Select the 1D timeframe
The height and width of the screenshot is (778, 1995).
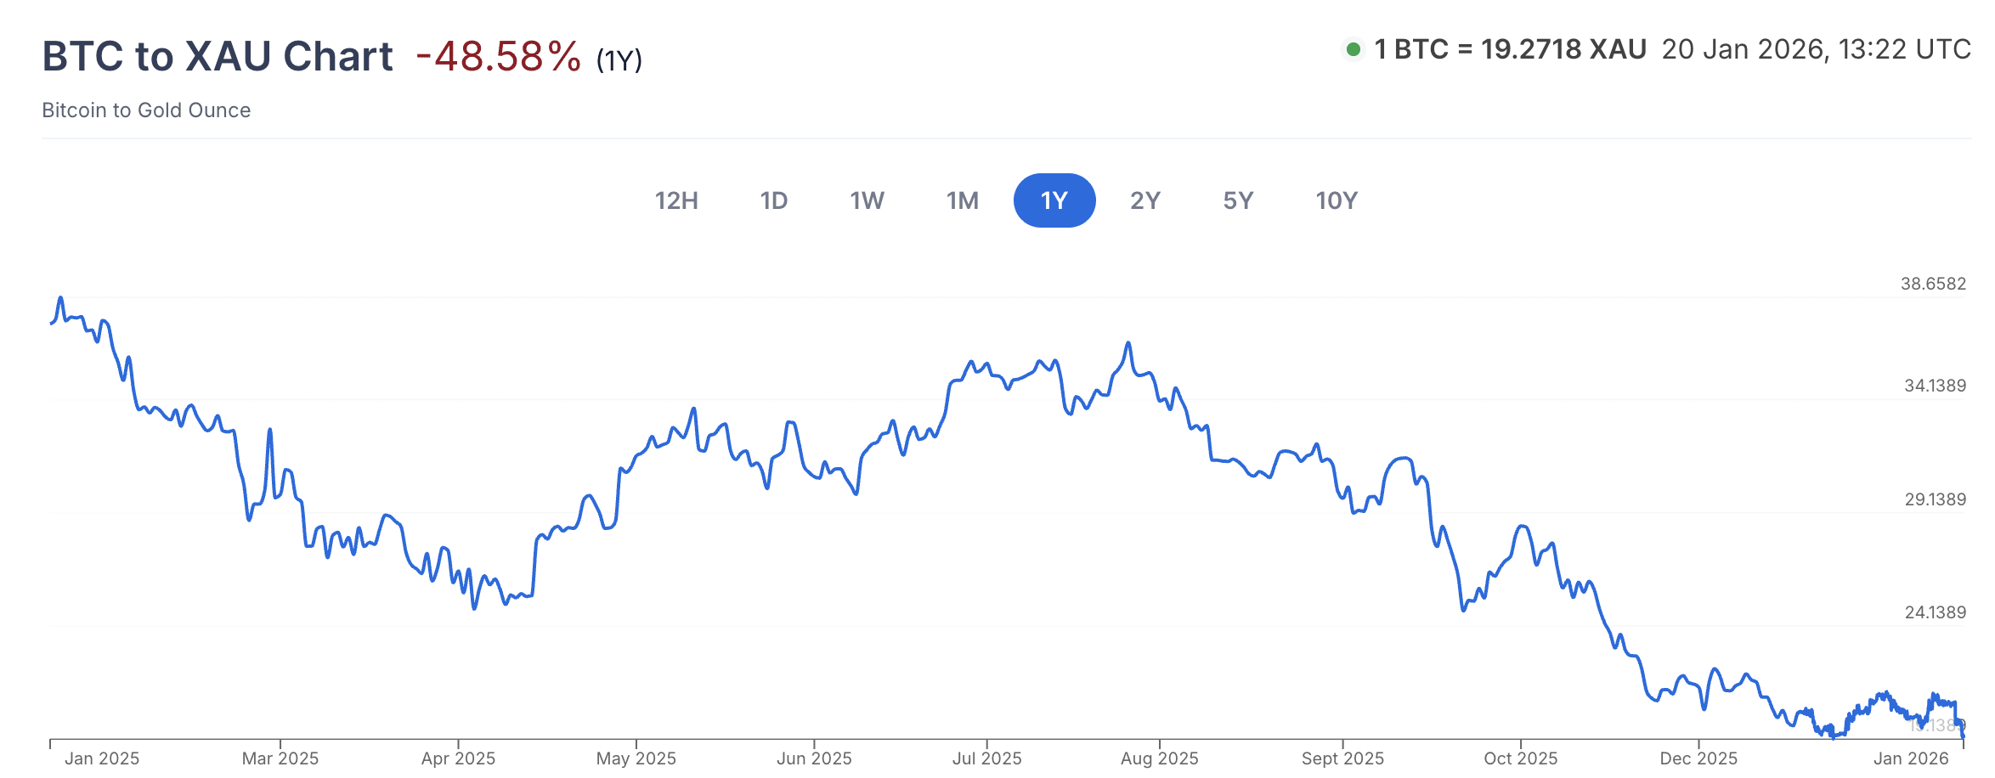pyautogui.click(x=773, y=200)
